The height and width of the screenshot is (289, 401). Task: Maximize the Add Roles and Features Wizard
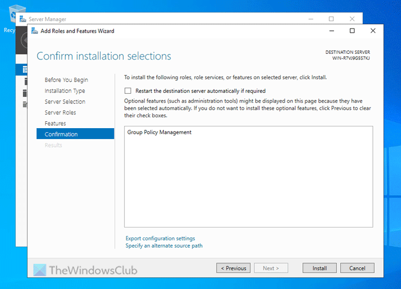pyautogui.click(x=352, y=31)
